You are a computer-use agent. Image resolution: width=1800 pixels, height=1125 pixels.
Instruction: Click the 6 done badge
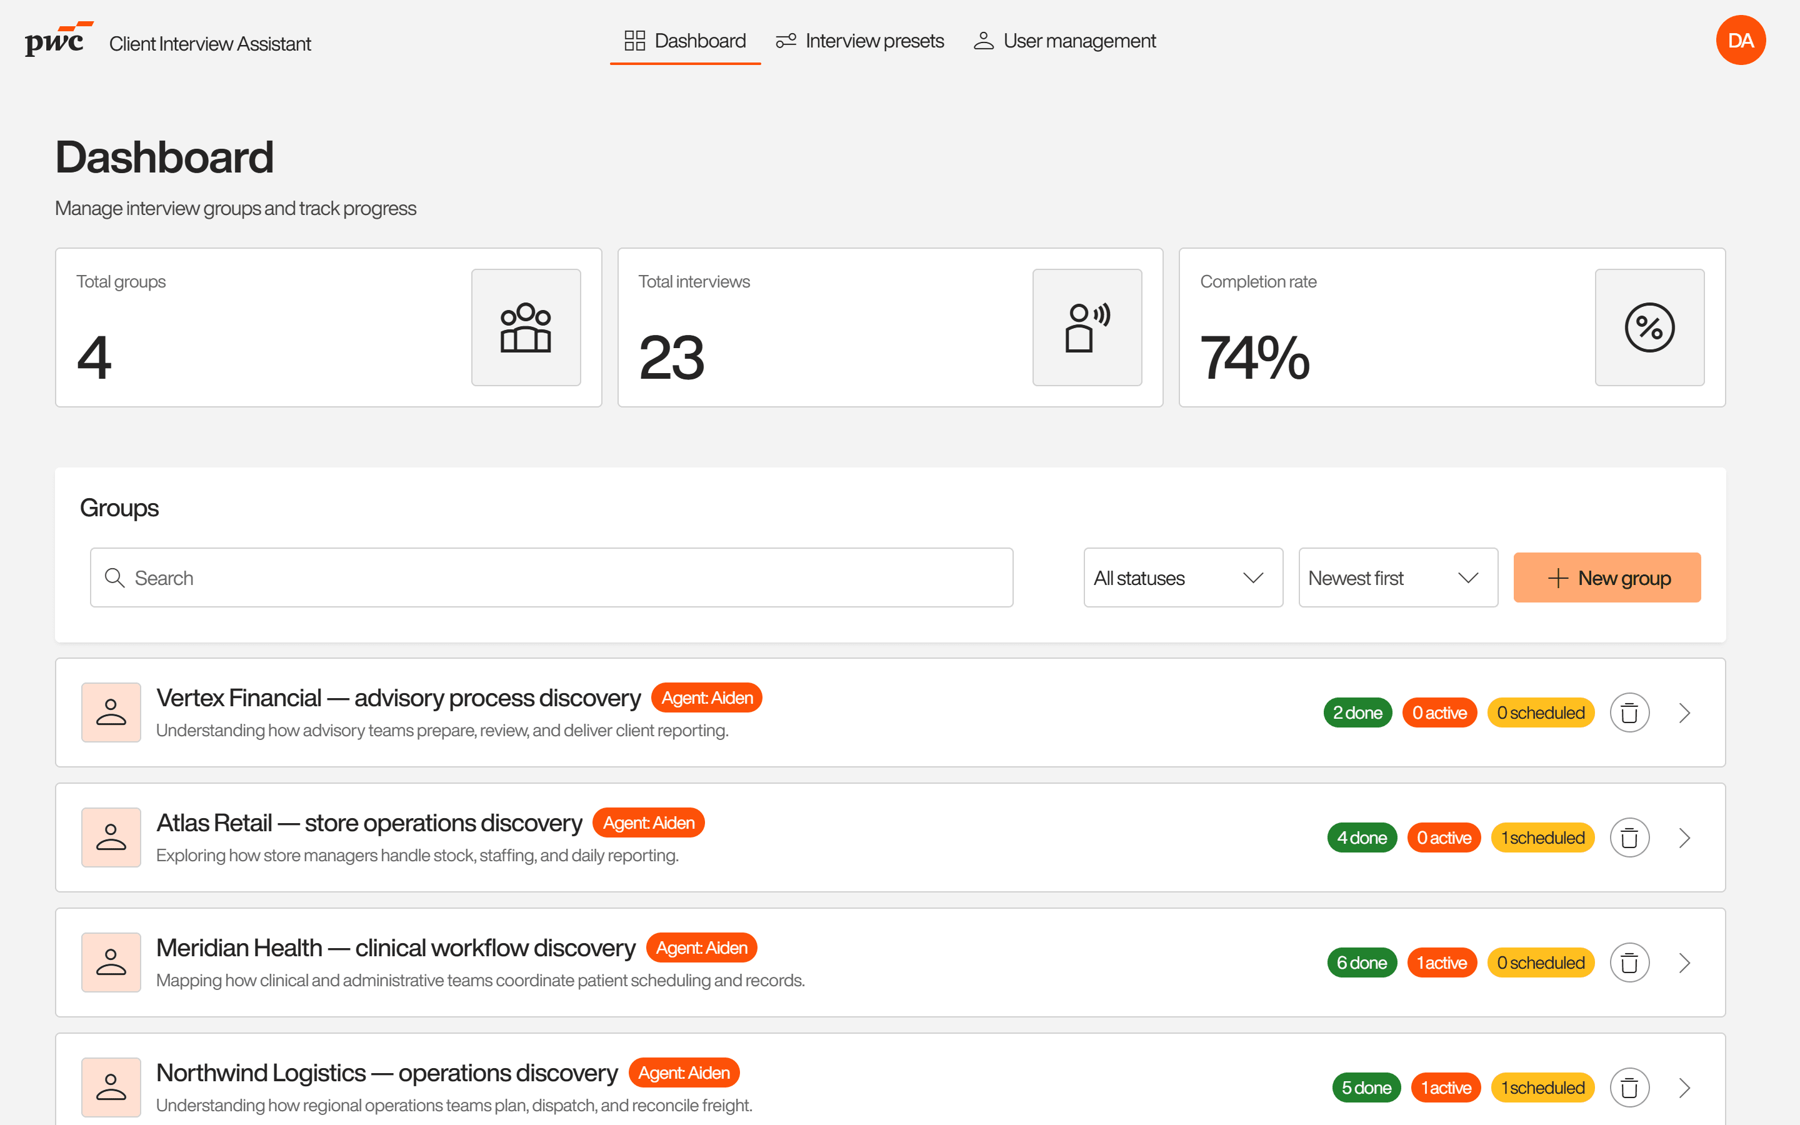click(x=1362, y=962)
